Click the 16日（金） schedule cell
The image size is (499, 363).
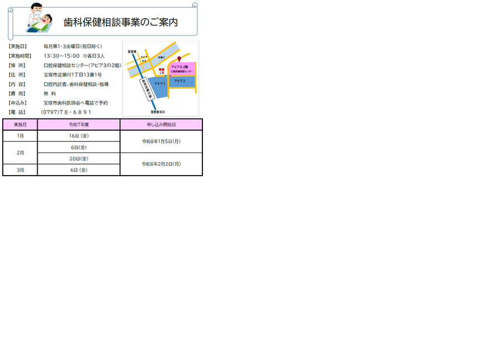[78, 135]
